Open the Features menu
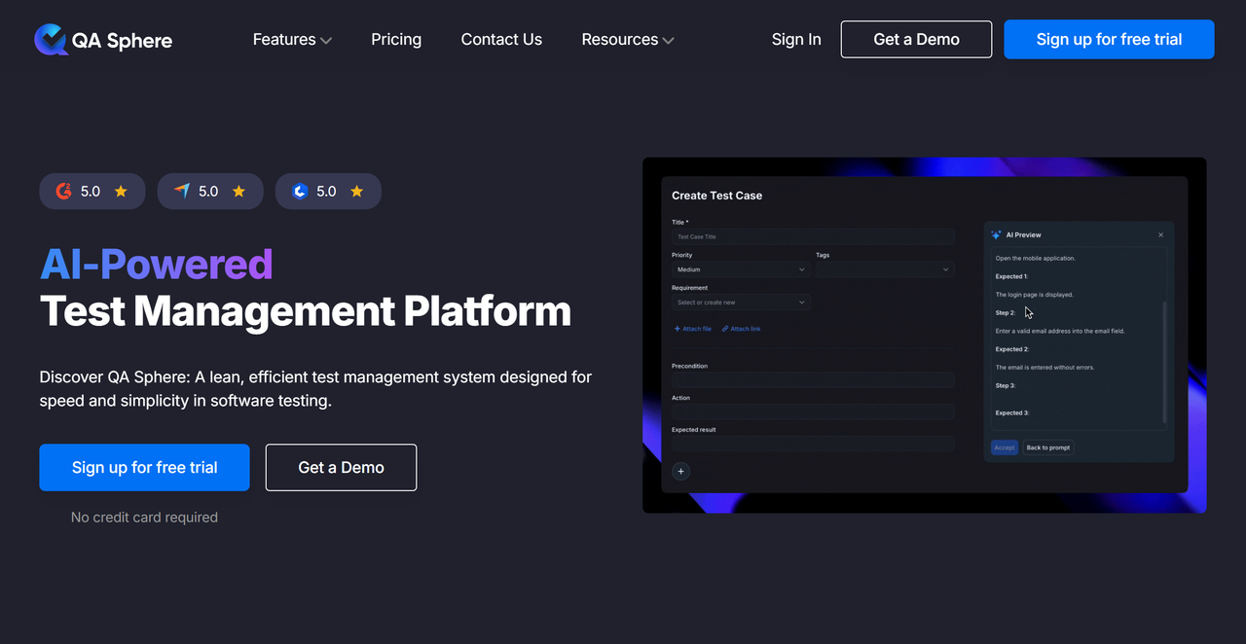 292,40
